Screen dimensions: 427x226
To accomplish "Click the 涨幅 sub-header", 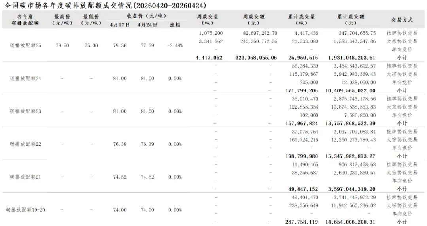I will [x=175, y=25].
